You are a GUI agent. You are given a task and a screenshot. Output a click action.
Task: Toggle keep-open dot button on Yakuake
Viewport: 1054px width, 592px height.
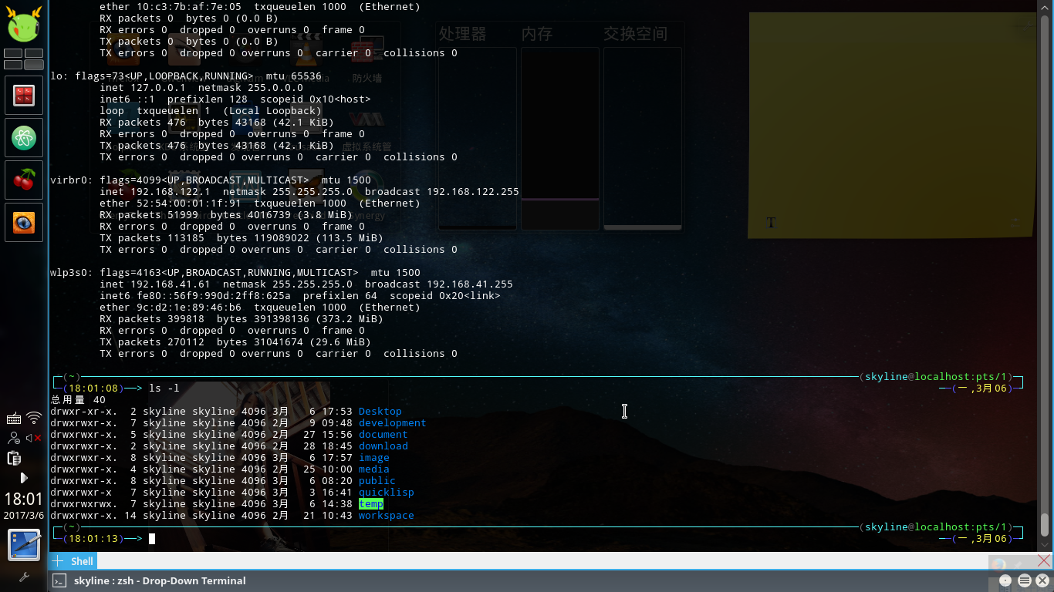click(x=1005, y=580)
